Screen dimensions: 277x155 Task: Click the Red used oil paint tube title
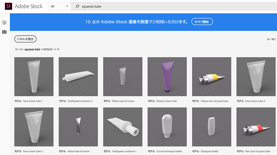pyautogui.click(x=258, y=151)
